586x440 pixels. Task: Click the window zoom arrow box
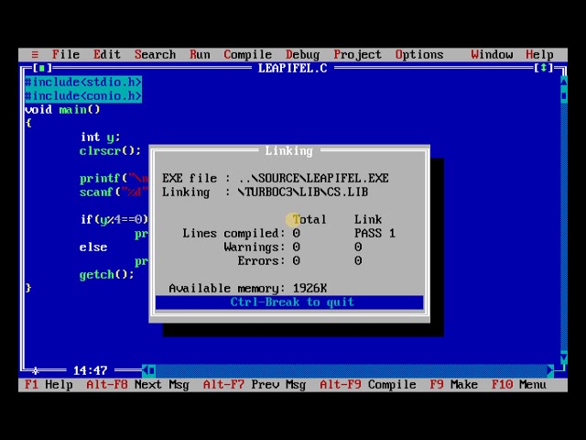(x=545, y=68)
